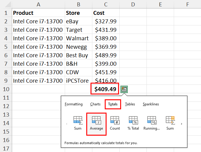Screen dimensions: 201x152
Task: Select column F header
Action: pyautogui.click(x=188, y=4)
